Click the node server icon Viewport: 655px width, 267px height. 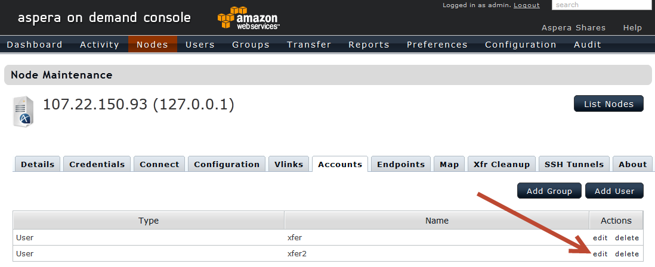click(x=23, y=112)
